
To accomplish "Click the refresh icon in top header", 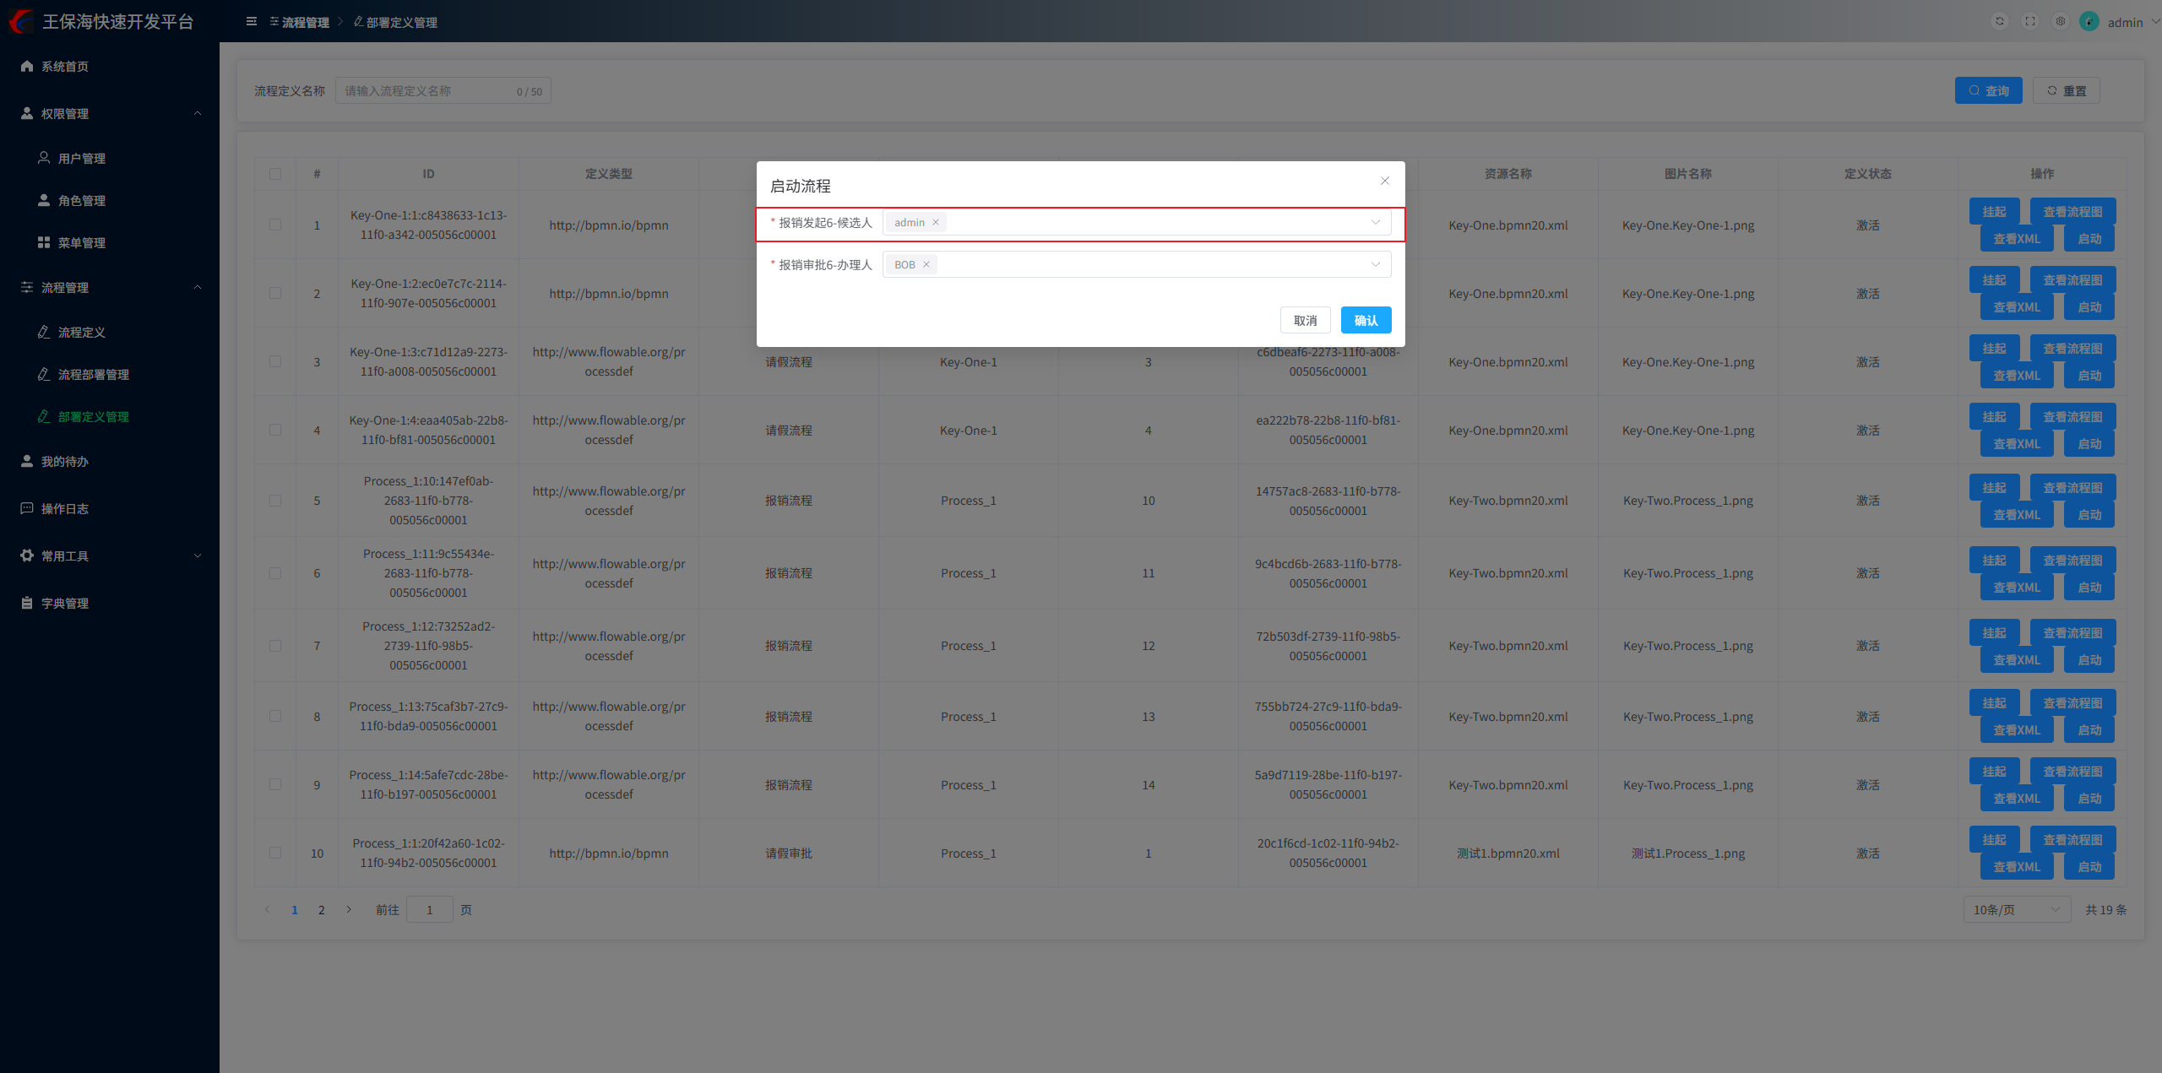I will tap(1999, 22).
